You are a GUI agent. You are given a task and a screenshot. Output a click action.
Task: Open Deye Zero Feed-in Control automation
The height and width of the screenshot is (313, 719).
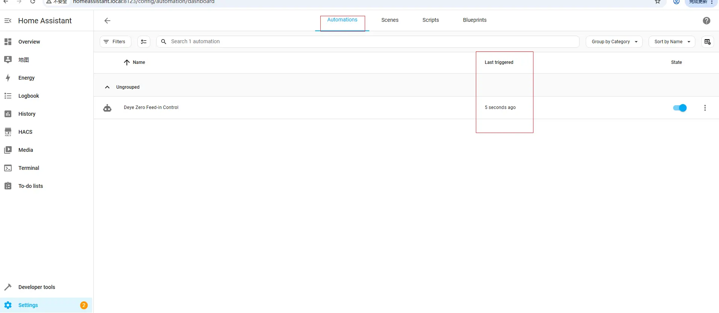tap(151, 107)
